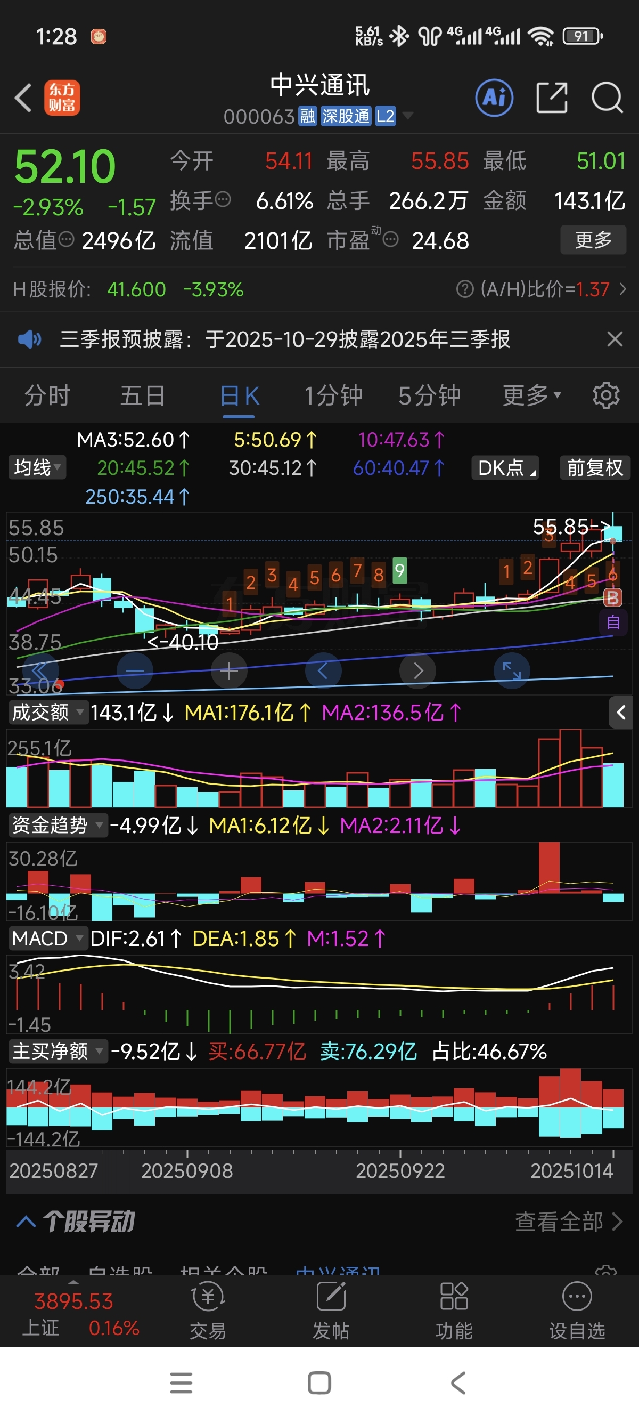Tap the info icon next to 换手
Screen dimensions: 639x1423
pyautogui.click(x=223, y=199)
